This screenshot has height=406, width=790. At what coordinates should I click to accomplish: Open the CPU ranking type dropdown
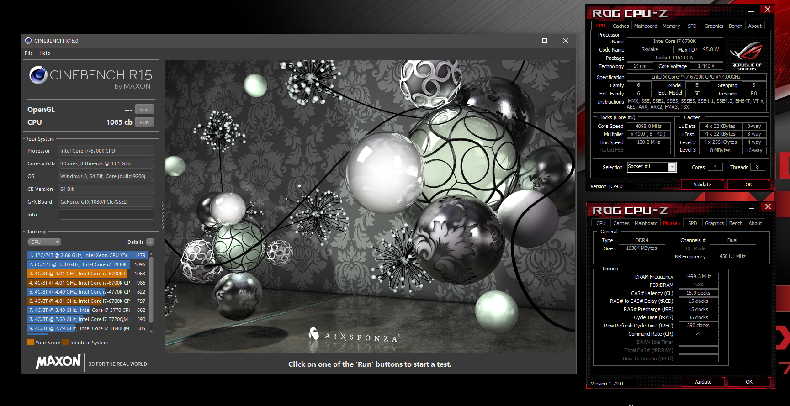coord(44,242)
